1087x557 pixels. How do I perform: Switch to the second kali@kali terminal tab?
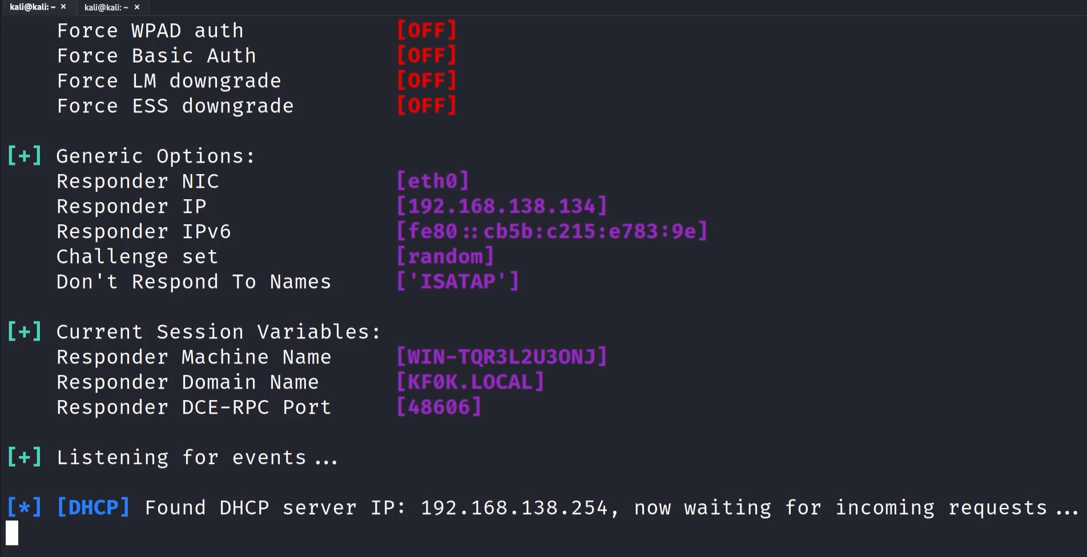point(106,7)
